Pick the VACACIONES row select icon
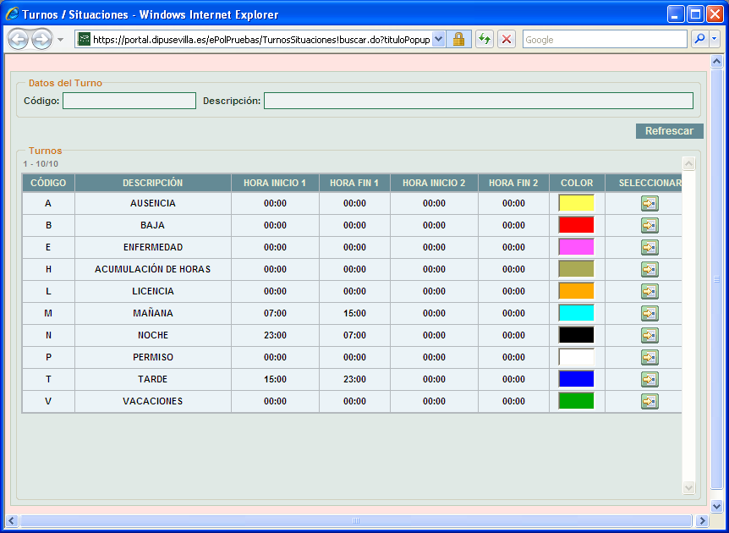729x533 pixels. [649, 401]
